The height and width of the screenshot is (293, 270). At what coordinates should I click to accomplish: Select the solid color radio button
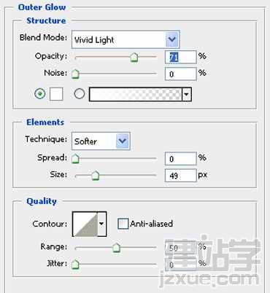point(40,93)
